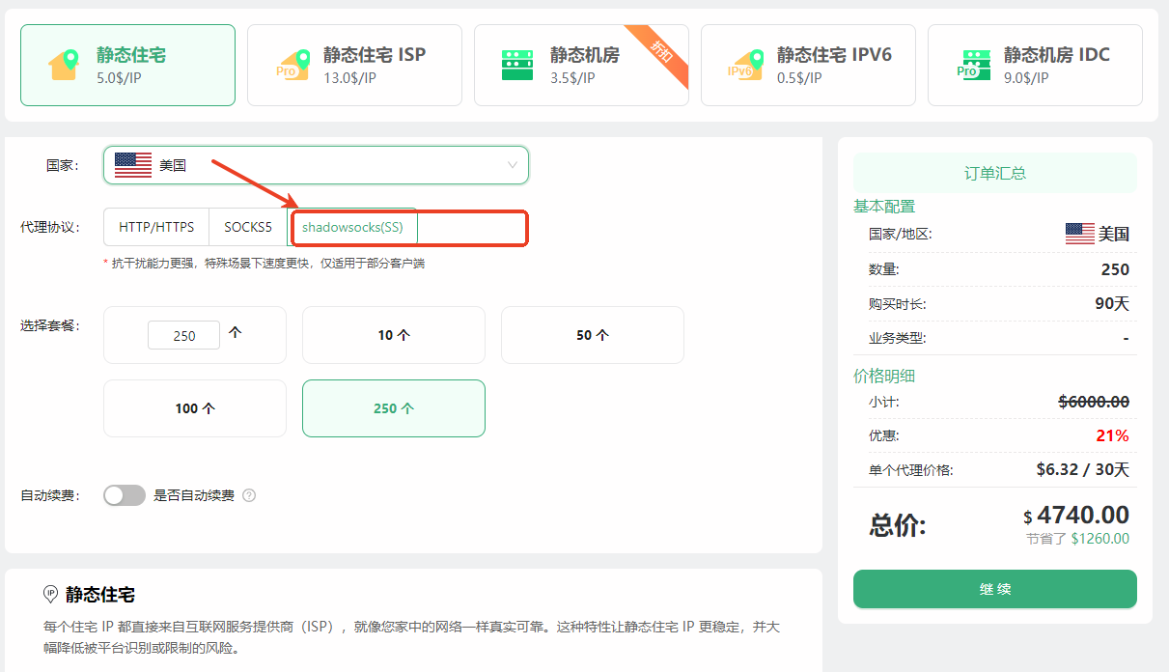Click the 静态住宅 ISP Pro house icon
Screen dimensions: 1169x672
point(292,65)
